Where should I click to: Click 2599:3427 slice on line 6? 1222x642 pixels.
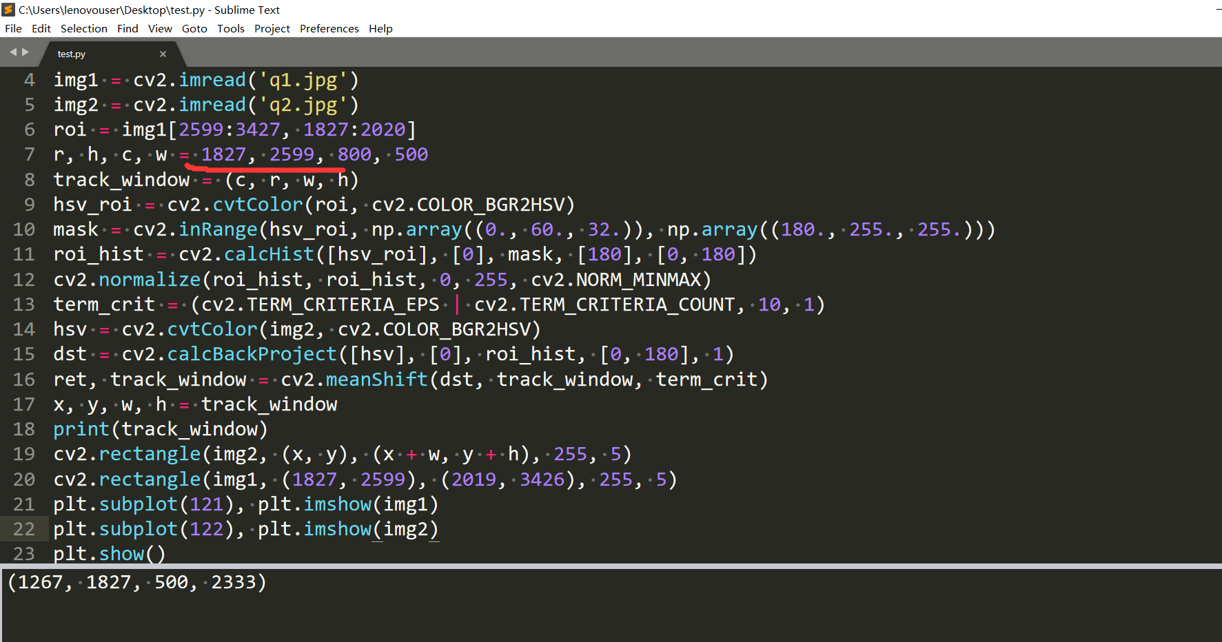click(x=230, y=130)
